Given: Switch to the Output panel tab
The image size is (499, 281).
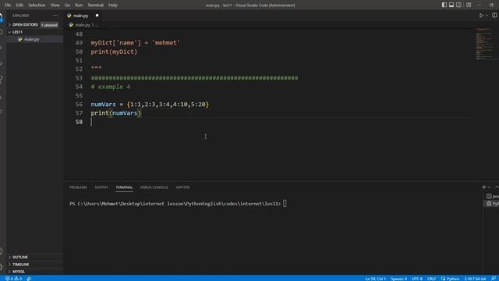Looking at the screenshot, I should coord(101,187).
